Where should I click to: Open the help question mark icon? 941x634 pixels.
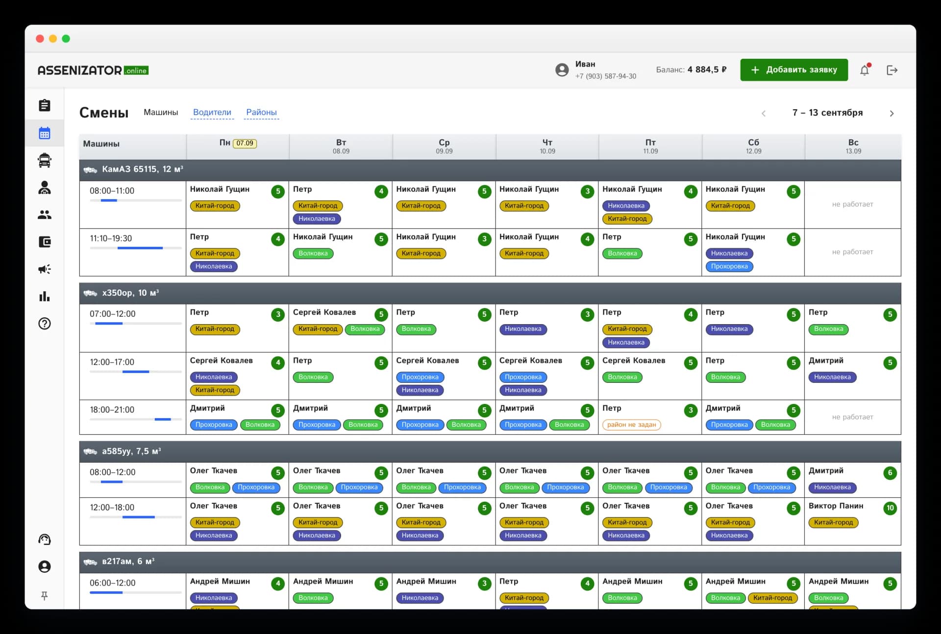(45, 324)
